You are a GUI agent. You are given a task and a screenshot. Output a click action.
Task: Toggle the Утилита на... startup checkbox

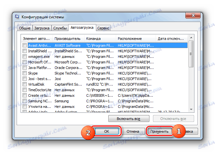click(x=25, y=107)
